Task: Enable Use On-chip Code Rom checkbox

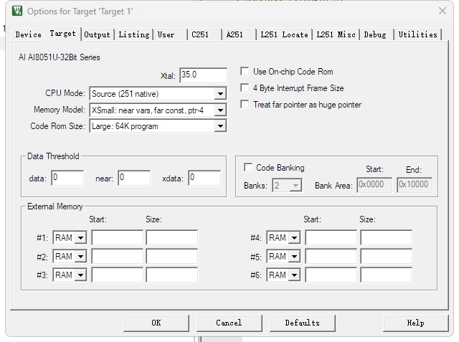Action: coord(245,72)
